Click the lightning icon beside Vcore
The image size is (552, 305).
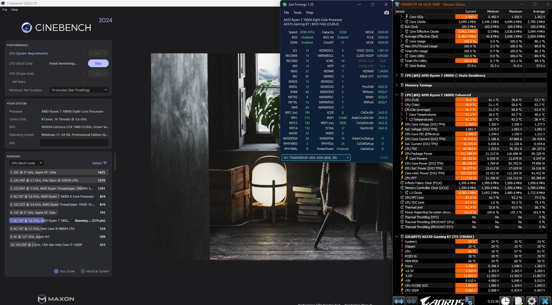(402, 266)
